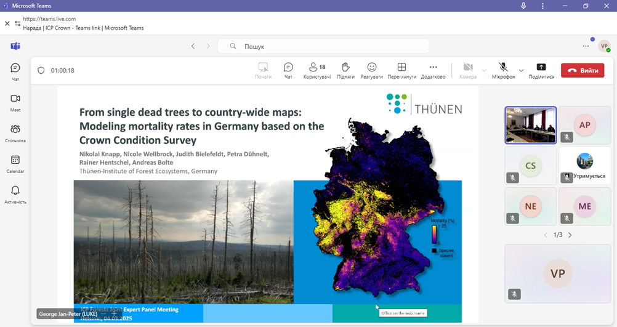Viewport: 617px width, 327px height.
Task: Click the Teams logo icon
Action: click(x=15, y=46)
